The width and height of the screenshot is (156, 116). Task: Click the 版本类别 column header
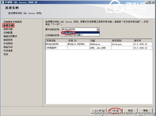[122, 41]
